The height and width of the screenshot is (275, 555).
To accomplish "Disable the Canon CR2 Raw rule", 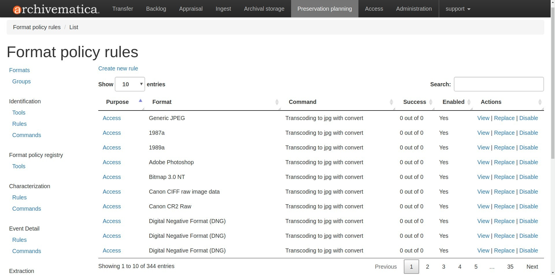I will click(528, 207).
